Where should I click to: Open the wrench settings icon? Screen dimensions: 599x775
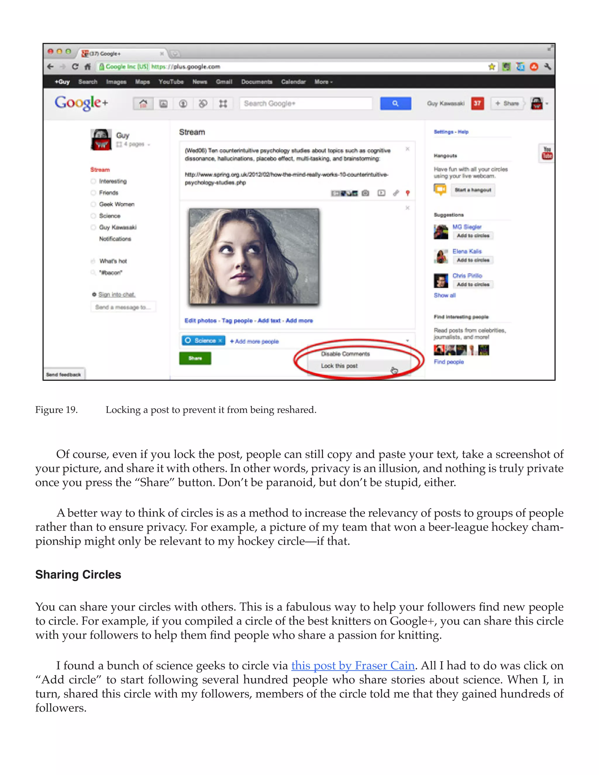pos(548,67)
